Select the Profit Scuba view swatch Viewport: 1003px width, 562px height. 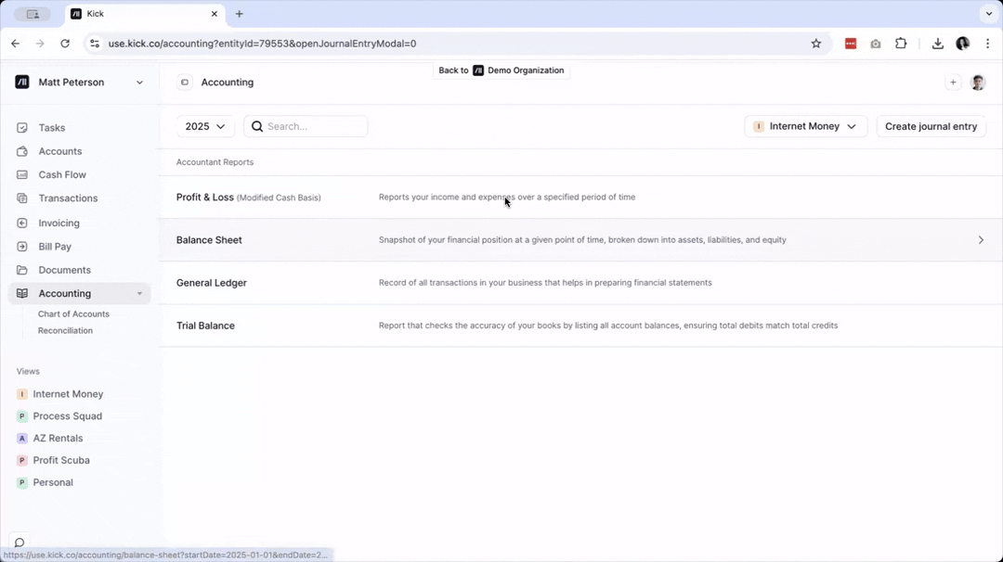click(21, 460)
